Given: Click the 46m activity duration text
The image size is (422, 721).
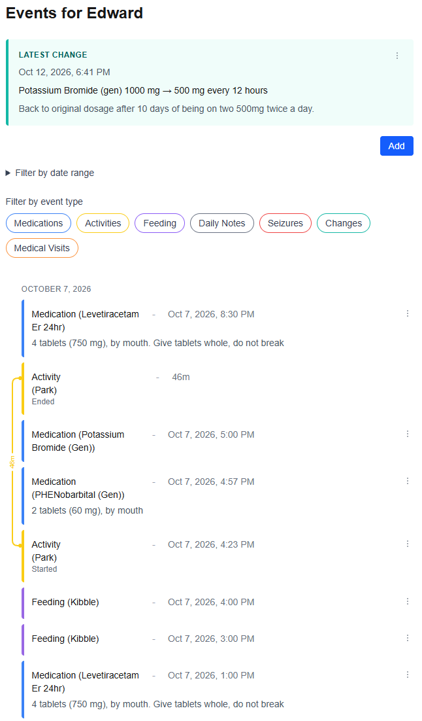Looking at the screenshot, I should click(181, 377).
